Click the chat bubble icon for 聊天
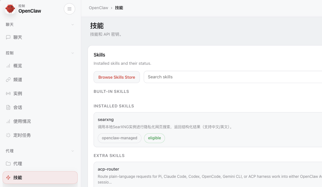Image resolution: width=322 pixels, height=187 pixels. tap(8, 37)
